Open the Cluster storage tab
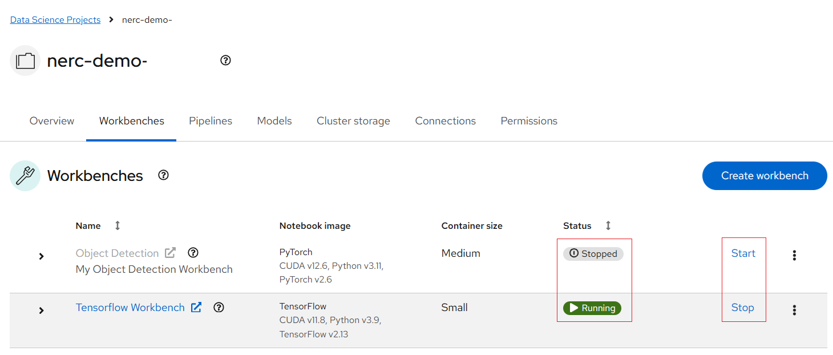Viewport: 833px width, 355px height. click(x=353, y=121)
